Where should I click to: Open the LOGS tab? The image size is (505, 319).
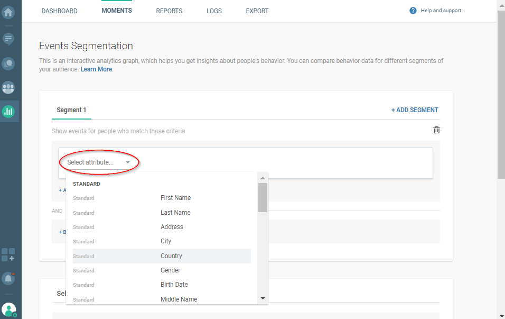[214, 11]
